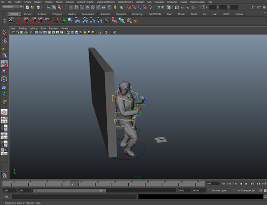Click the current time field showing 9.00
The width and height of the screenshot is (267, 205).
(212, 184)
